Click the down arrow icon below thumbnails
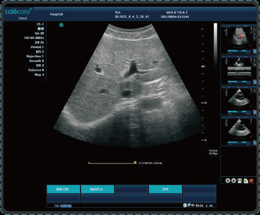 pyautogui.click(x=228, y=181)
